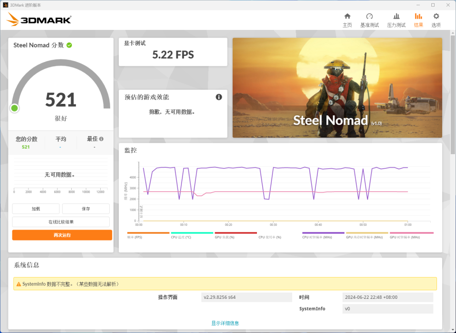This screenshot has height=333, width=456.
Task: Click the 保存 save button
Action: tap(86, 209)
